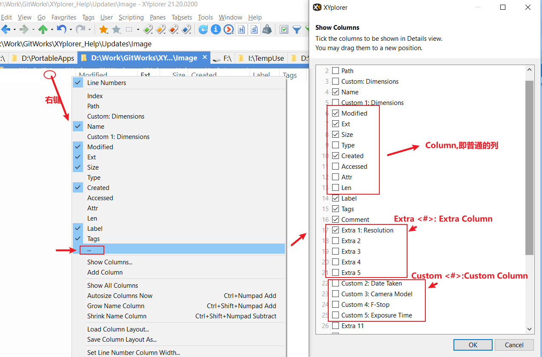
Task: Open the Back button history dropdown arrow
Action: [x=14, y=30]
